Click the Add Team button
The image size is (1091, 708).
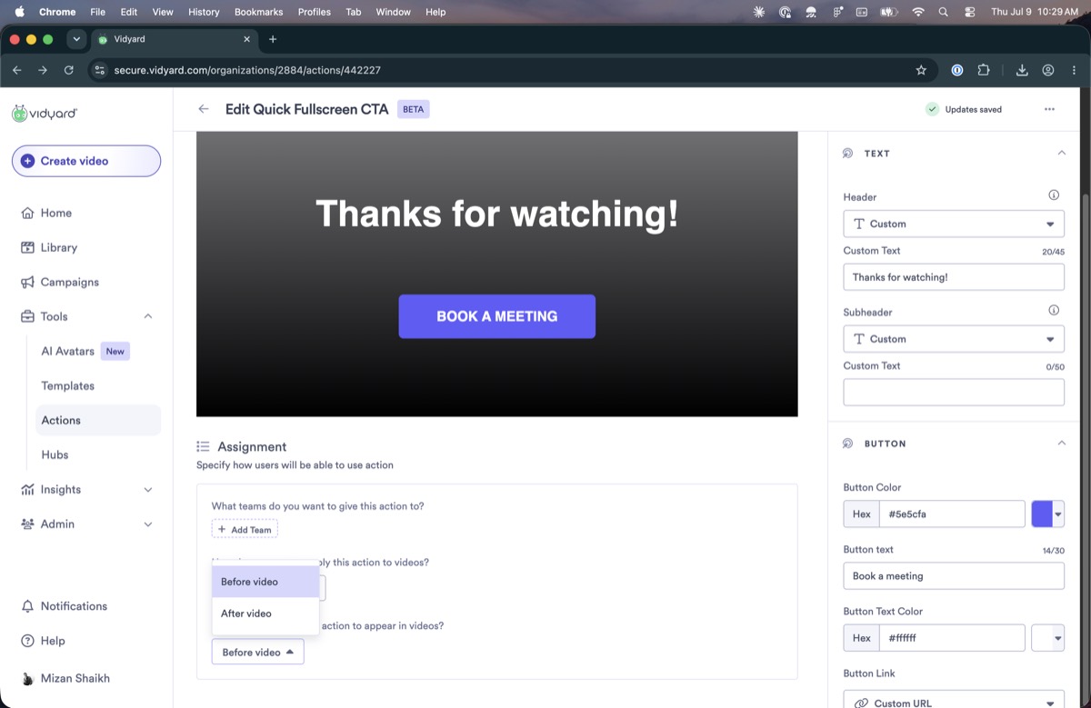245,529
